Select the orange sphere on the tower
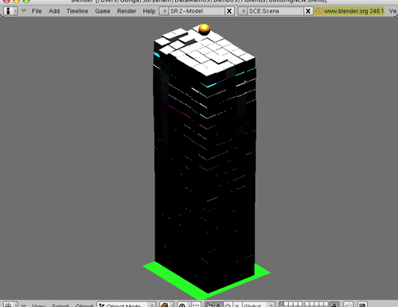 (204, 29)
